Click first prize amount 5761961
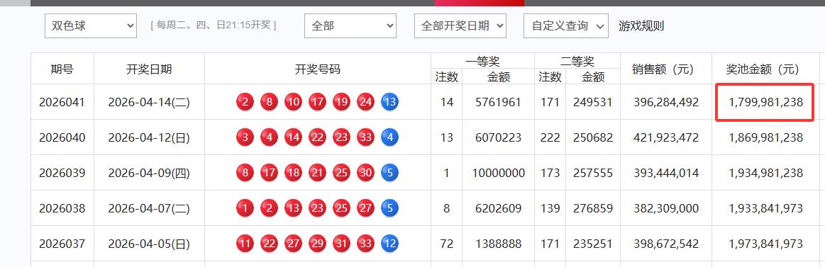 (498, 102)
